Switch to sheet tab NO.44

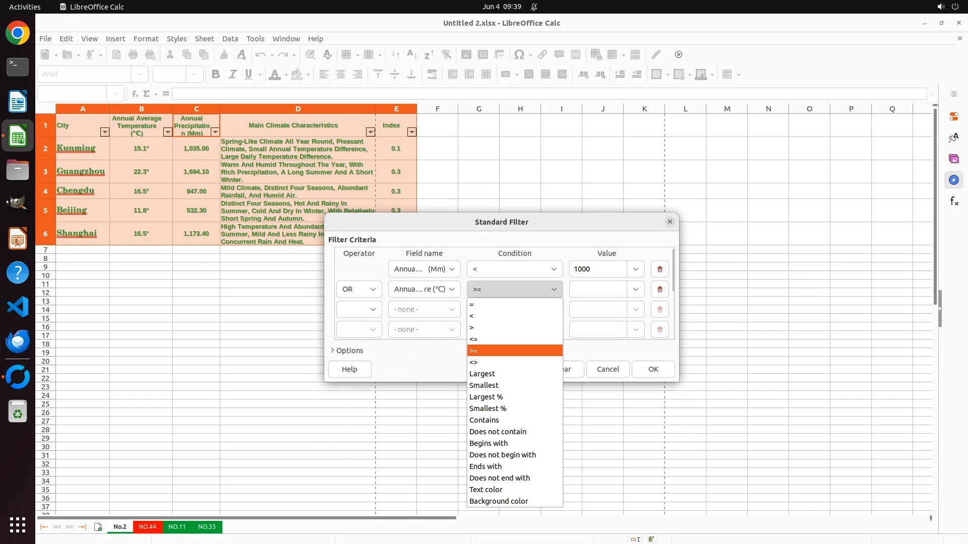click(147, 527)
